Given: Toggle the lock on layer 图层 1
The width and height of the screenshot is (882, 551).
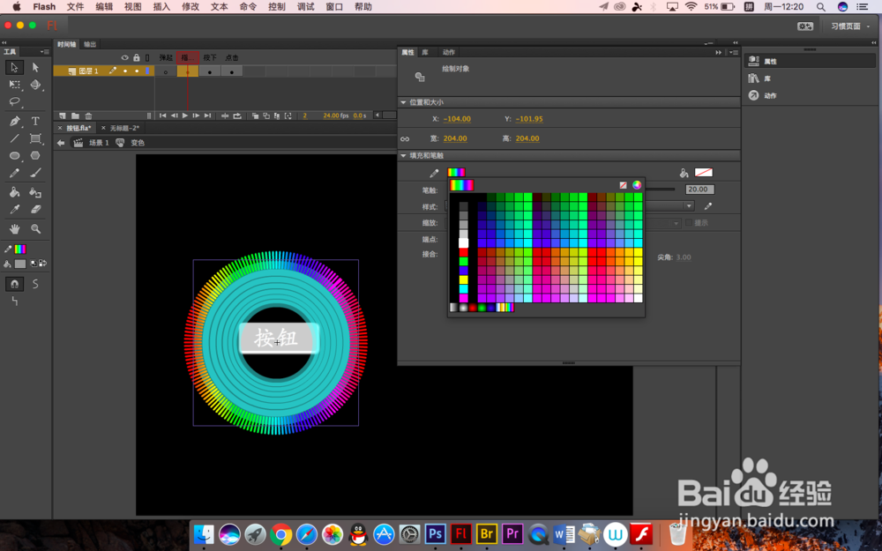Looking at the screenshot, I should coord(137,70).
